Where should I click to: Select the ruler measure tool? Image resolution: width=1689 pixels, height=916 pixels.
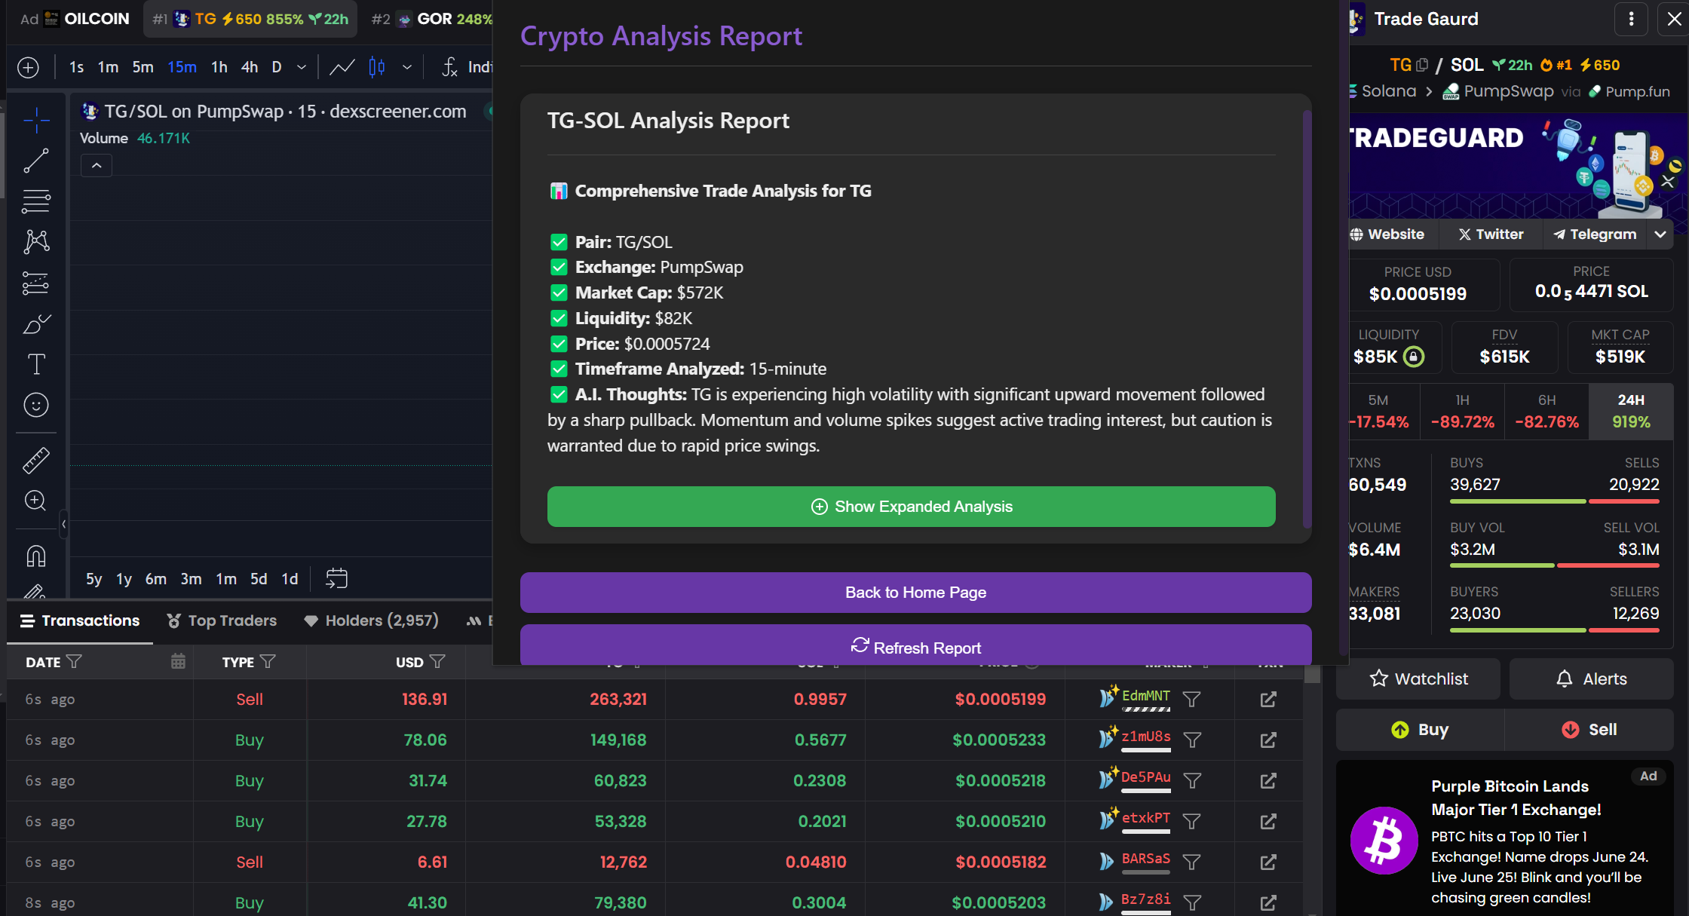pos(35,460)
